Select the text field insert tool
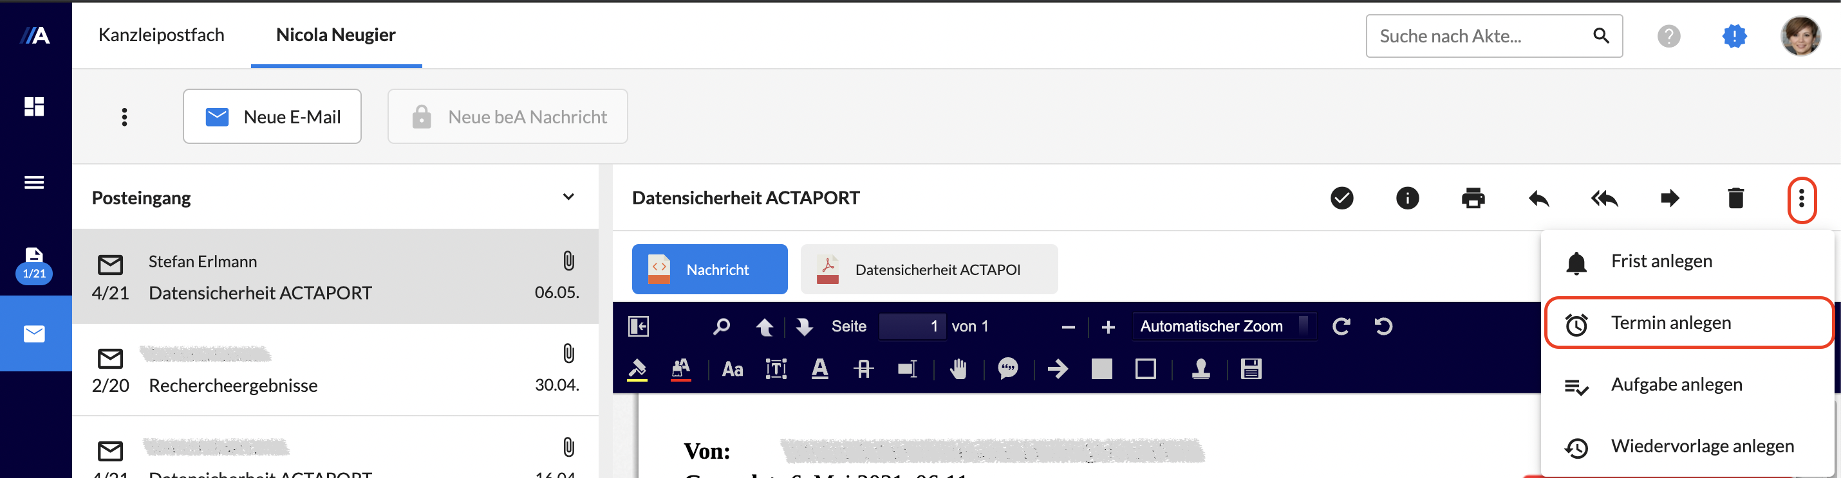This screenshot has width=1841, height=478. tap(907, 369)
